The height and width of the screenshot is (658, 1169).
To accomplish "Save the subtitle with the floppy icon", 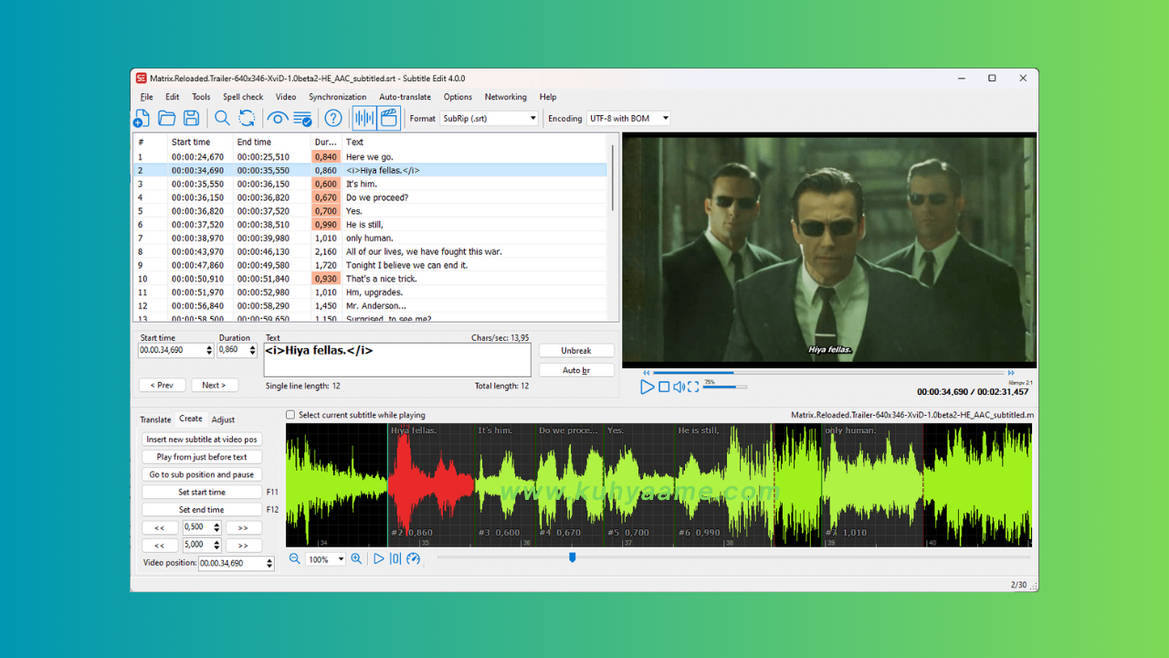I will pos(191,118).
